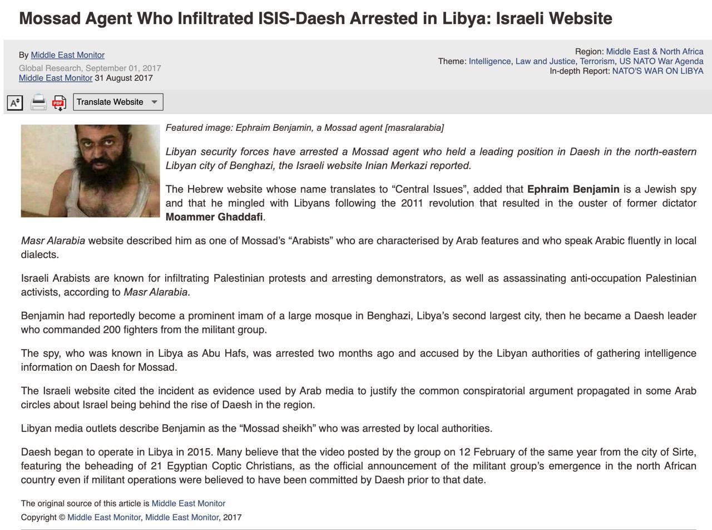Select the Law and Justice theme
712x530 pixels.
point(545,61)
